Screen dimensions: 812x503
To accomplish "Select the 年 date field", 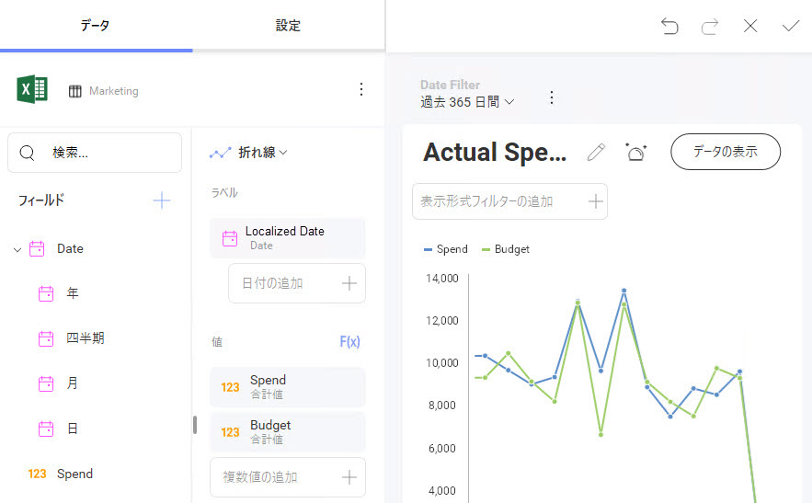I will coord(72,293).
